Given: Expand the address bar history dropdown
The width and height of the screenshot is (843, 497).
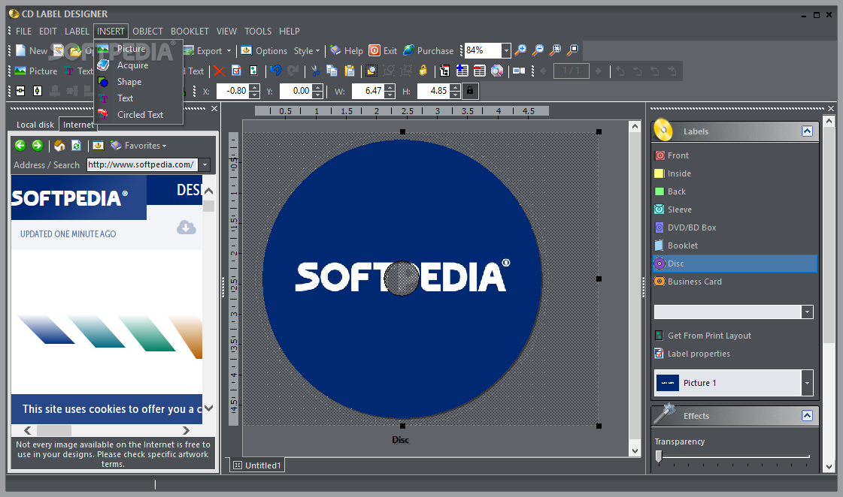Looking at the screenshot, I should click(x=205, y=164).
